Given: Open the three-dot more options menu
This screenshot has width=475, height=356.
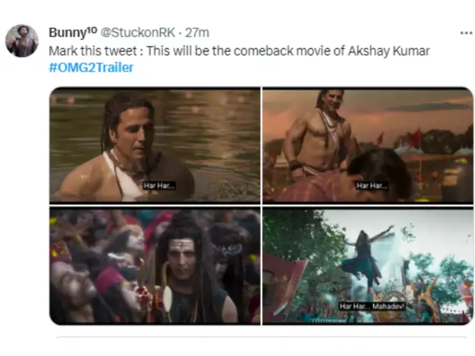Looking at the screenshot, I should pyautogui.click(x=466, y=33).
